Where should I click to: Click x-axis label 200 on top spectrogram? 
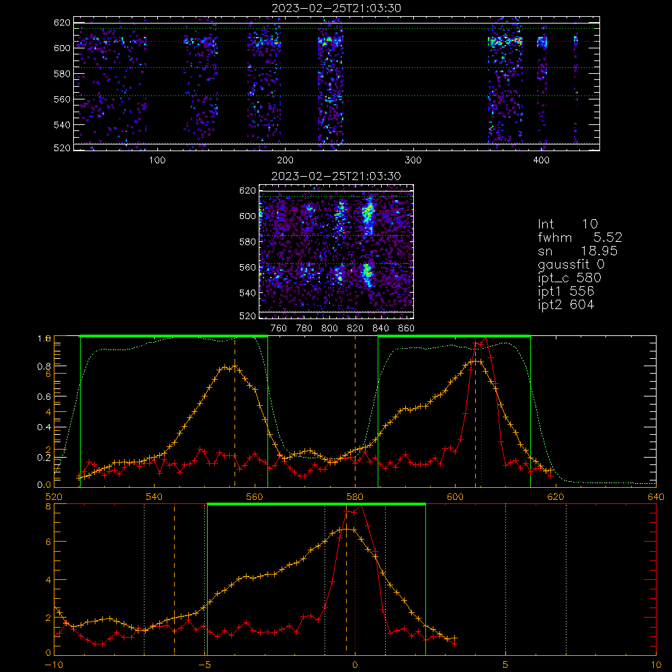(x=285, y=161)
